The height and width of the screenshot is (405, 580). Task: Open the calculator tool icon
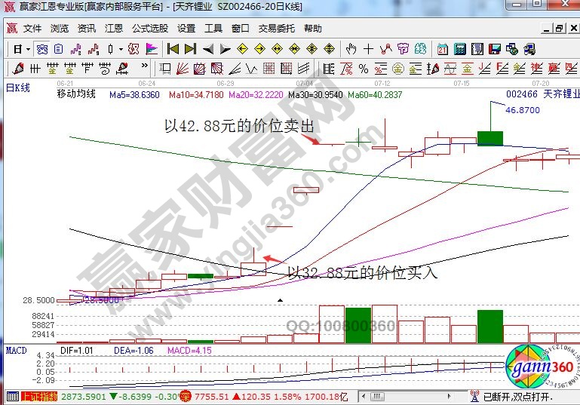point(459,49)
